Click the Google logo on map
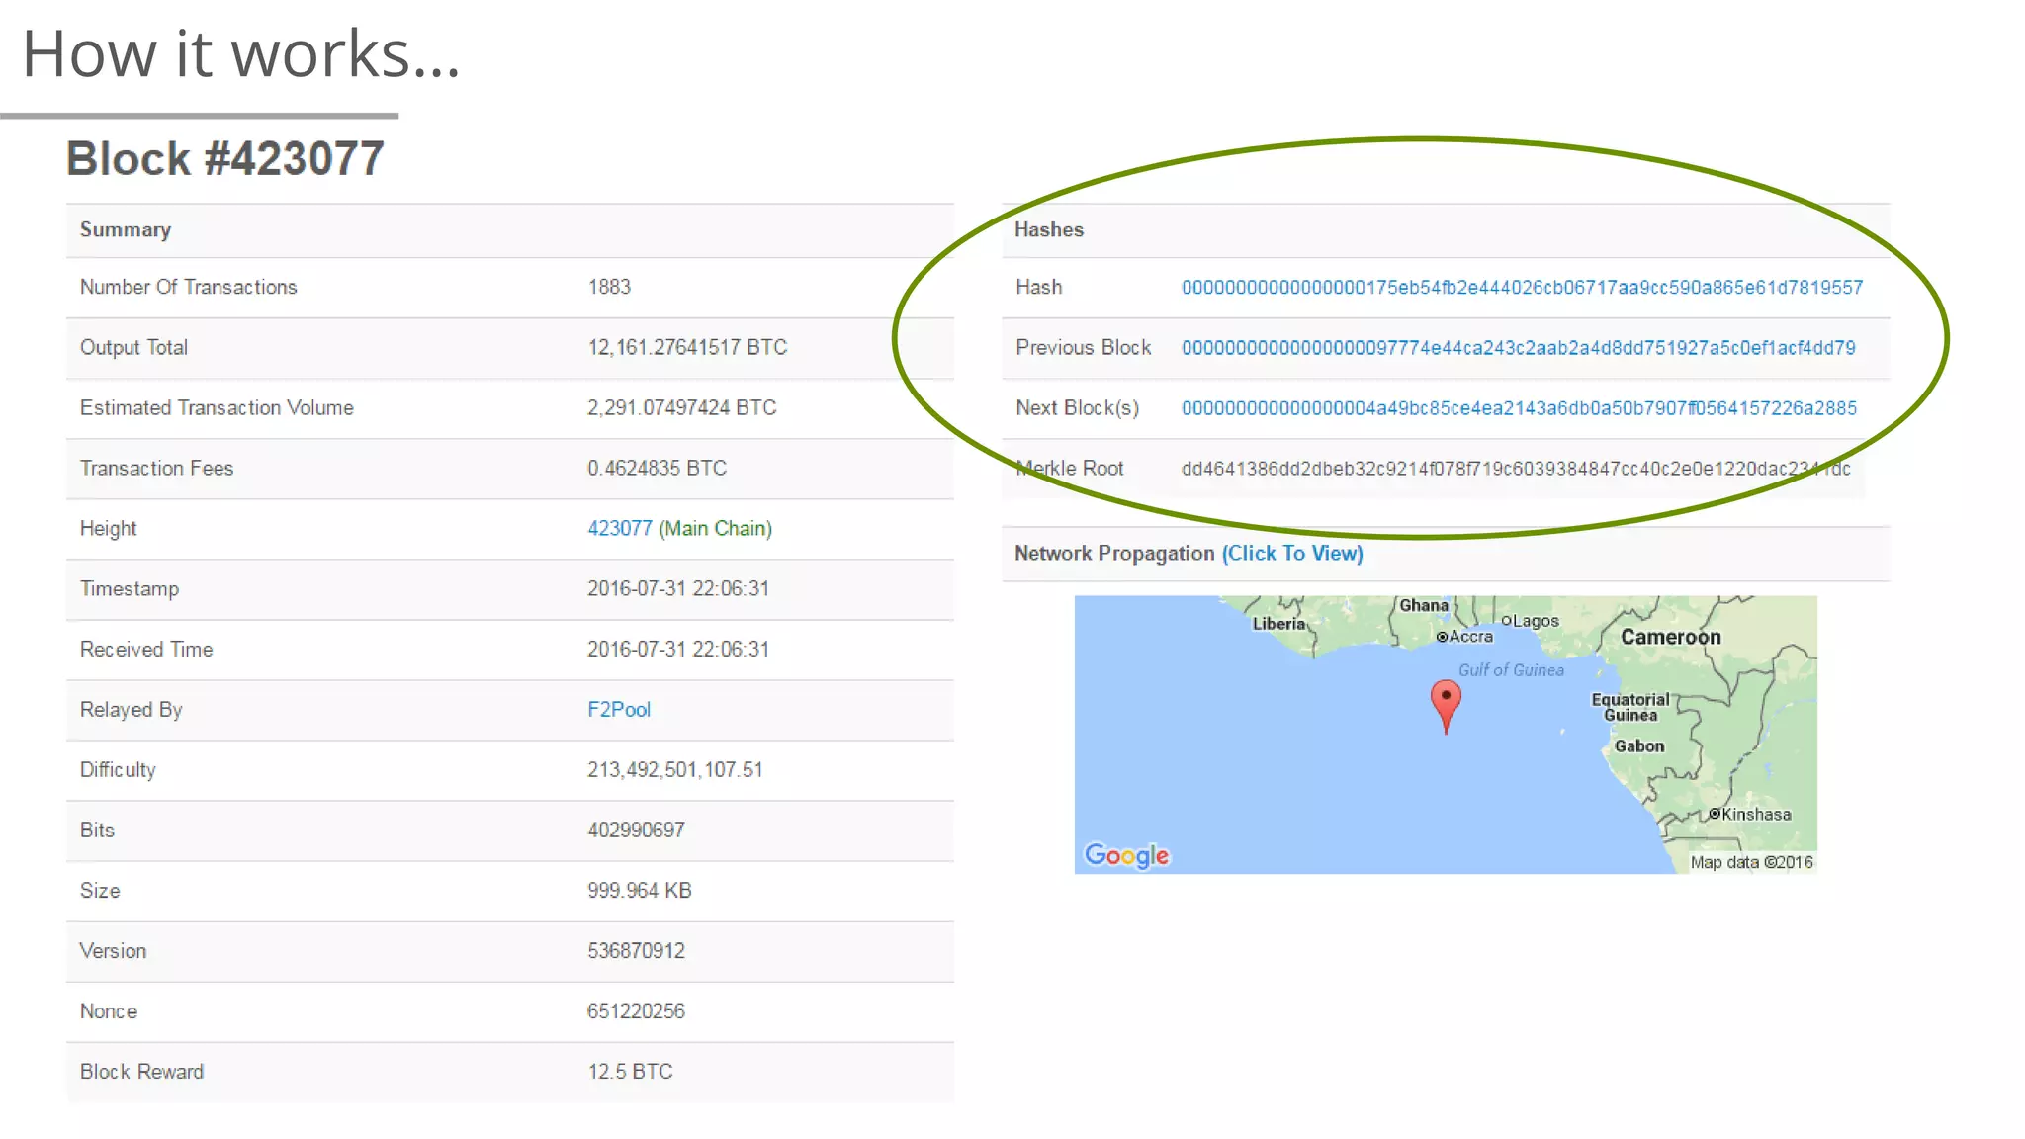 point(1126,855)
